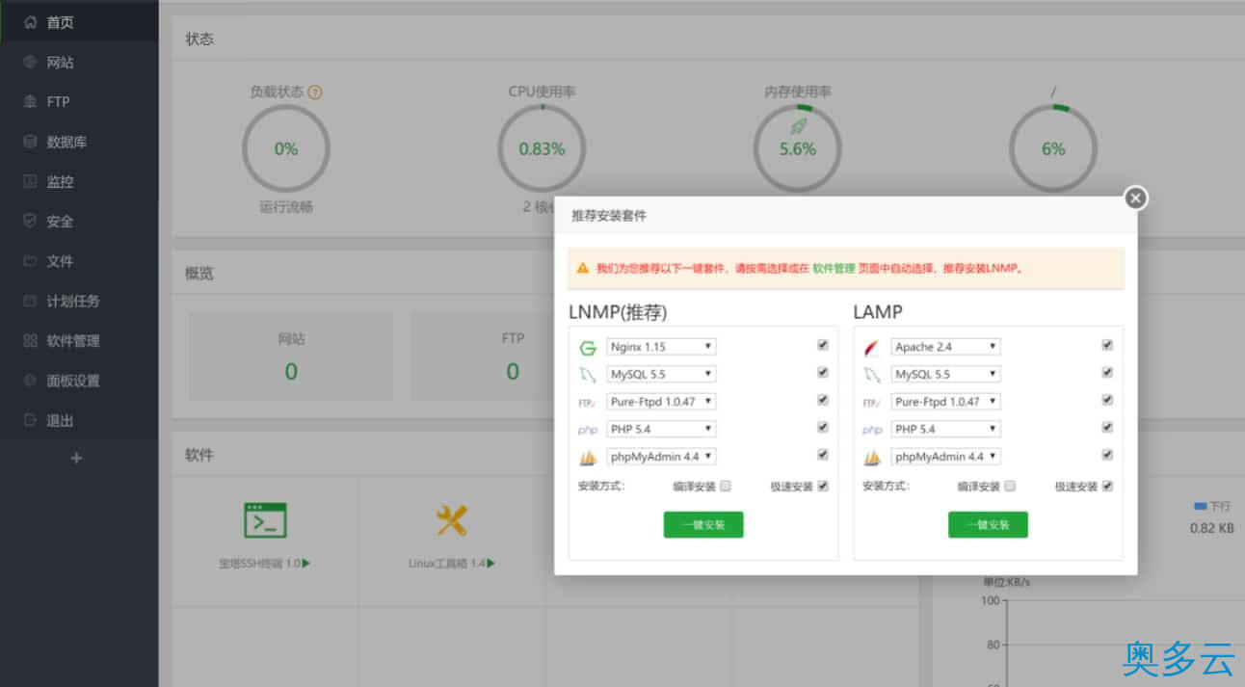Viewport: 1245px width, 687px height.
Task: Click 一键安装 button under LAMP
Action: coord(988,525)
